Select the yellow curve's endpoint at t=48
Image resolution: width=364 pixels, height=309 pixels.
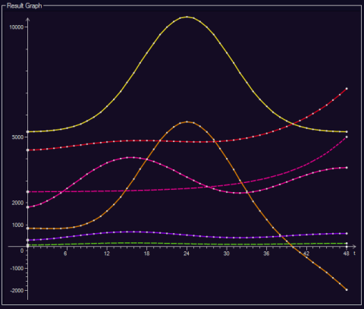coord(347,132)
